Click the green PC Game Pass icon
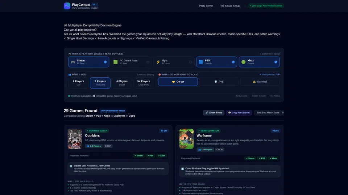 [115, 62]
